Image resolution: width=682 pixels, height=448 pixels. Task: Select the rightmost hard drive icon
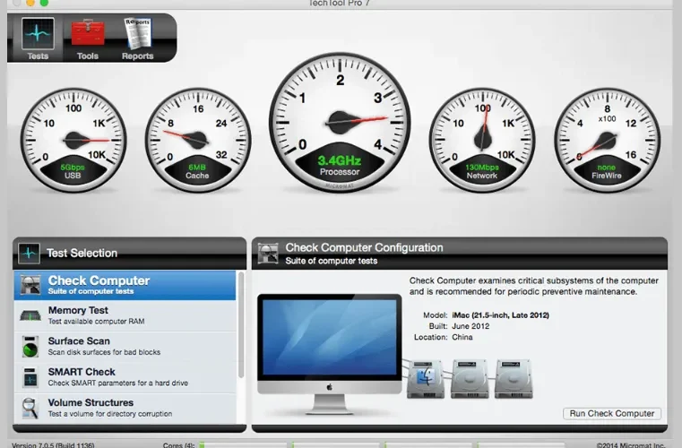pos(514,379)
